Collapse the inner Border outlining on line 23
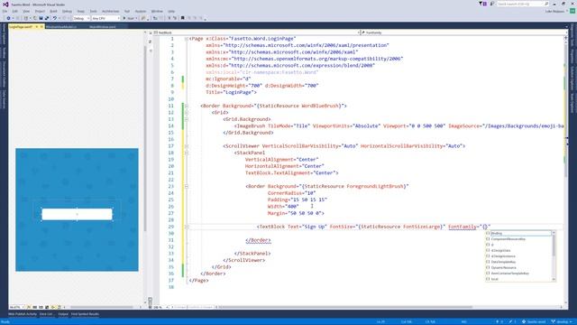The image size is (577, 325). tap(187, 187)
